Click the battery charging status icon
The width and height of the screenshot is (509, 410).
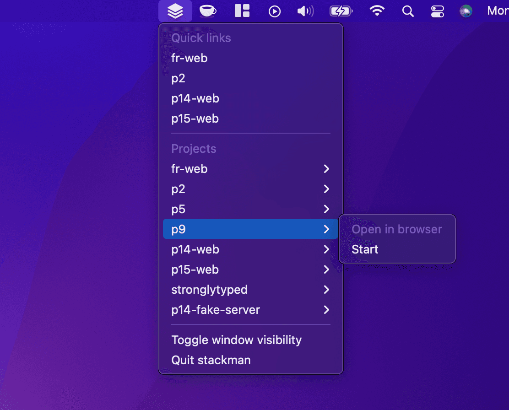[341, 11]
